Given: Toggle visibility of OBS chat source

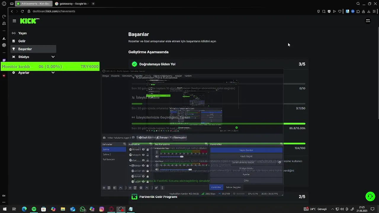Looking at the screenshot, I should [143, 160].
